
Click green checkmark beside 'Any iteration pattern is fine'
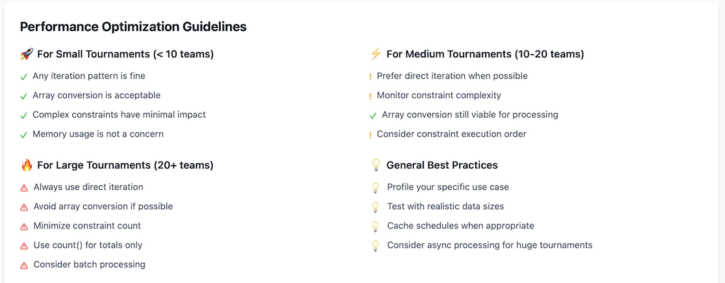24,77
